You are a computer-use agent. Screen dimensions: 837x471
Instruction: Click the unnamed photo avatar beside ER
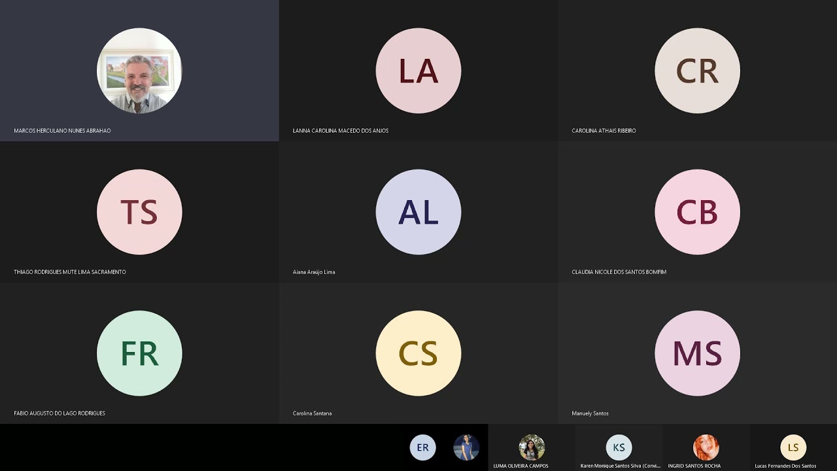[466, 447]
